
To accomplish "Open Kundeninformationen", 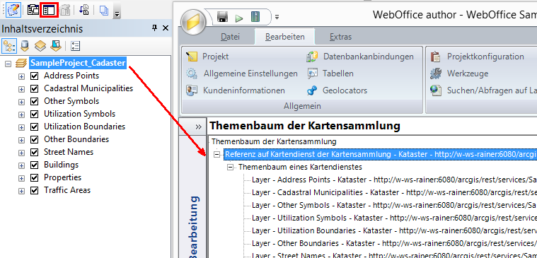I will pyautogui.click(x=236, y=90).
